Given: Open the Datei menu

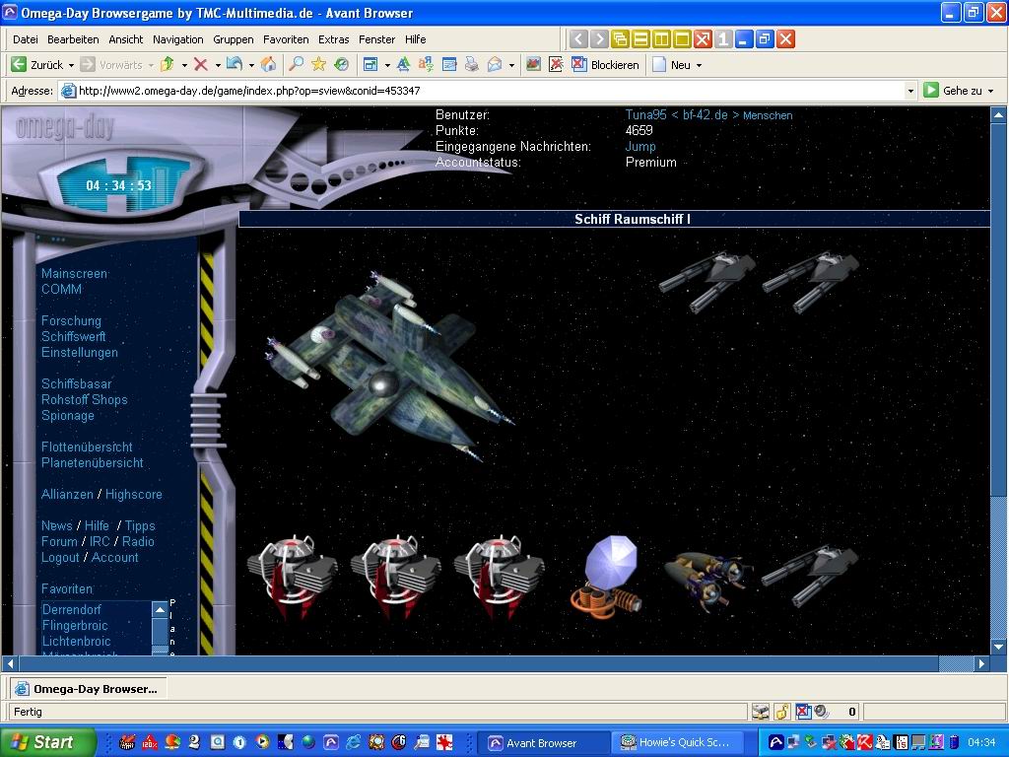Looking at the screenshot, I should tap(25, 39).
